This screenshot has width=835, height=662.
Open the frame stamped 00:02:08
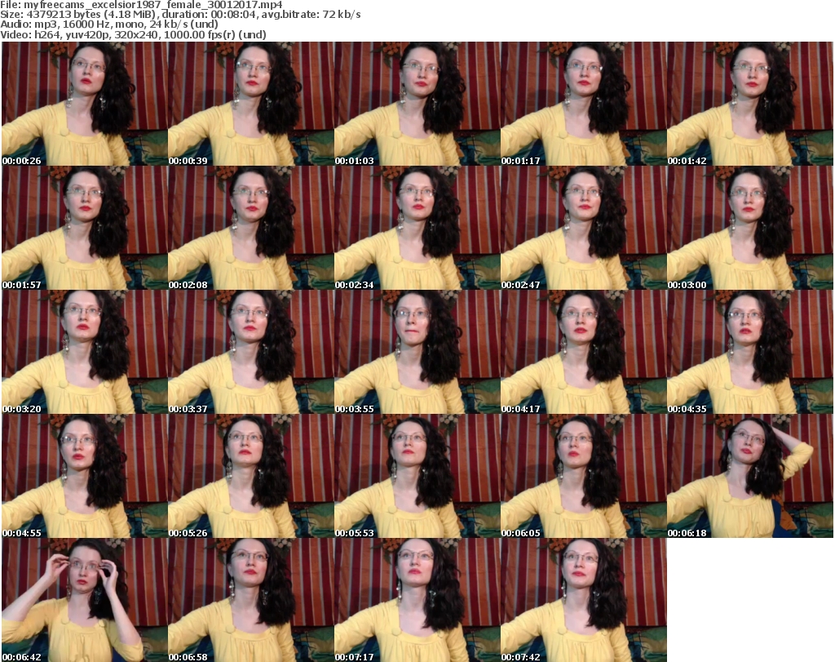[x=251, y=228]
